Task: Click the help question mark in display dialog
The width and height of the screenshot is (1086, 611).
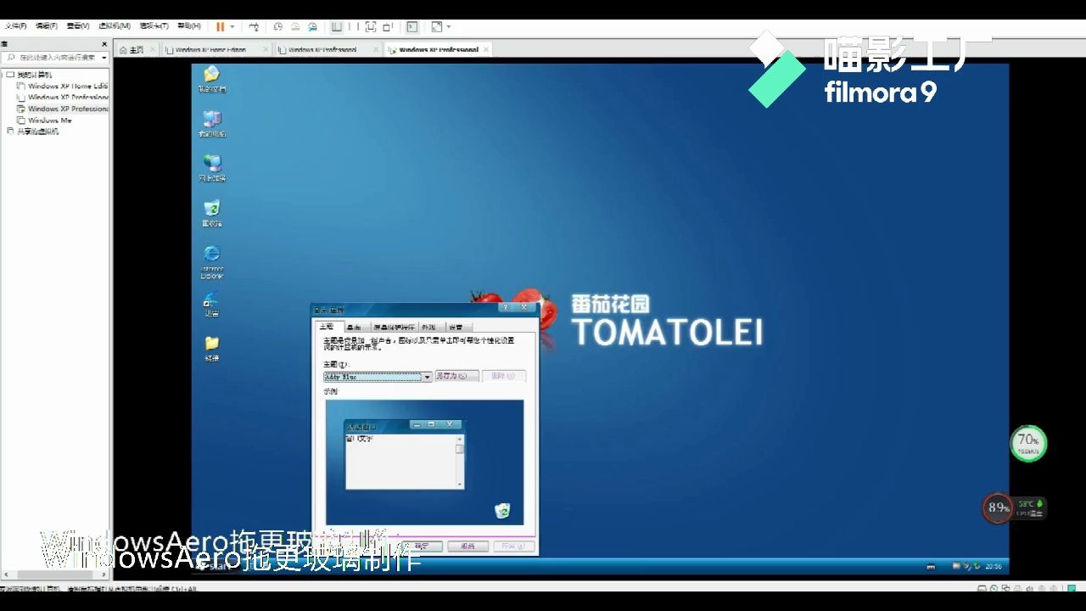Action: pos(505,307)
